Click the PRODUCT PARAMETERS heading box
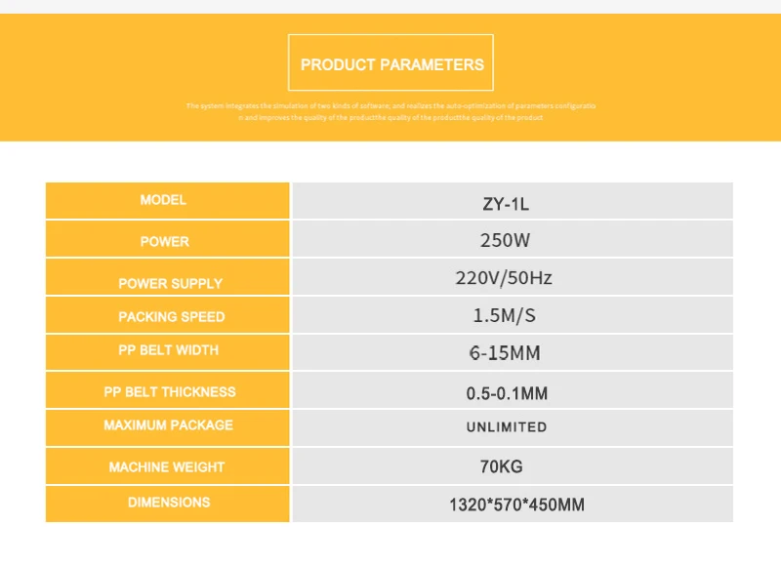 (390, 62)
